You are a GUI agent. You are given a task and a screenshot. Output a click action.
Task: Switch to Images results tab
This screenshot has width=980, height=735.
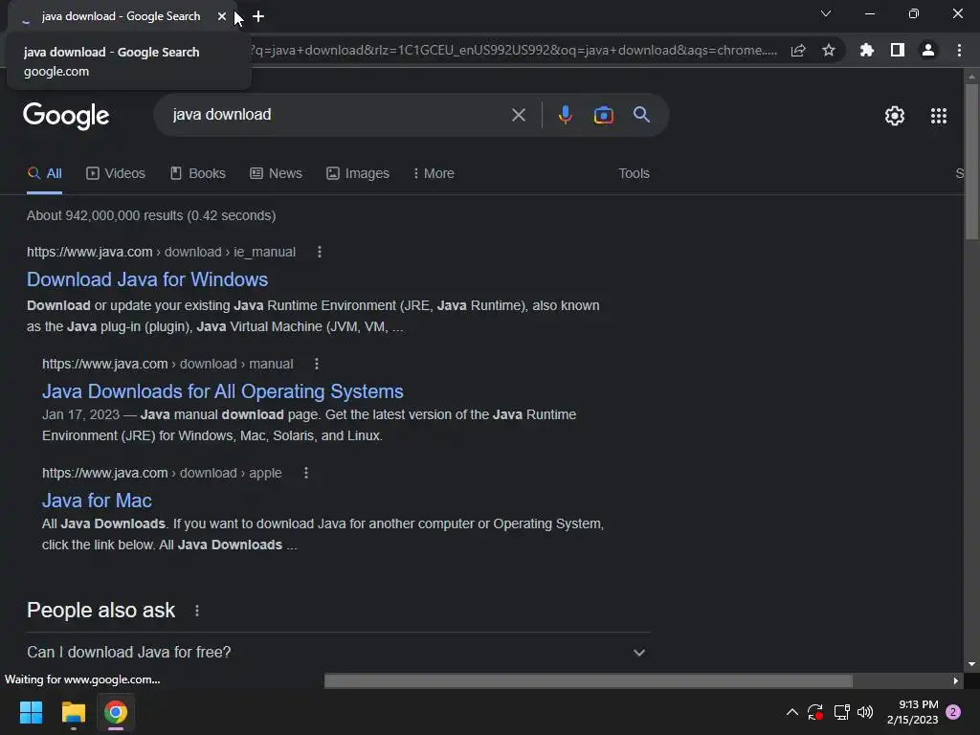pos(358,174)
